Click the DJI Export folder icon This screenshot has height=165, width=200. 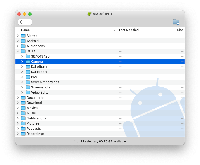tap(28, 72)
